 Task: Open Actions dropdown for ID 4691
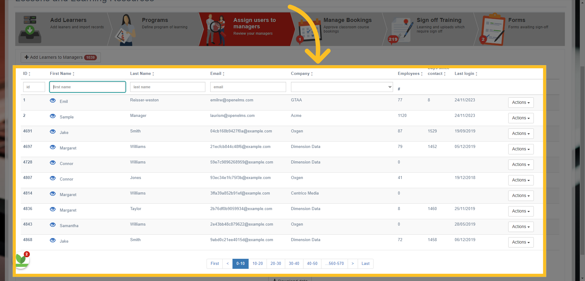[x=521, y=134]
